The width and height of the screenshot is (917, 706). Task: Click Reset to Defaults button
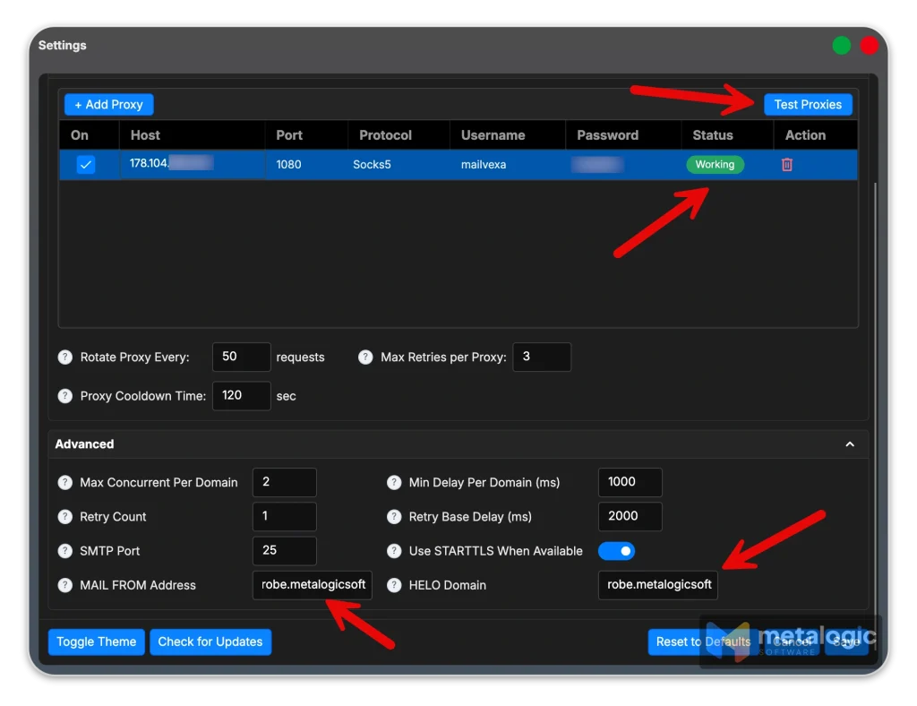[x=702, y=641]
